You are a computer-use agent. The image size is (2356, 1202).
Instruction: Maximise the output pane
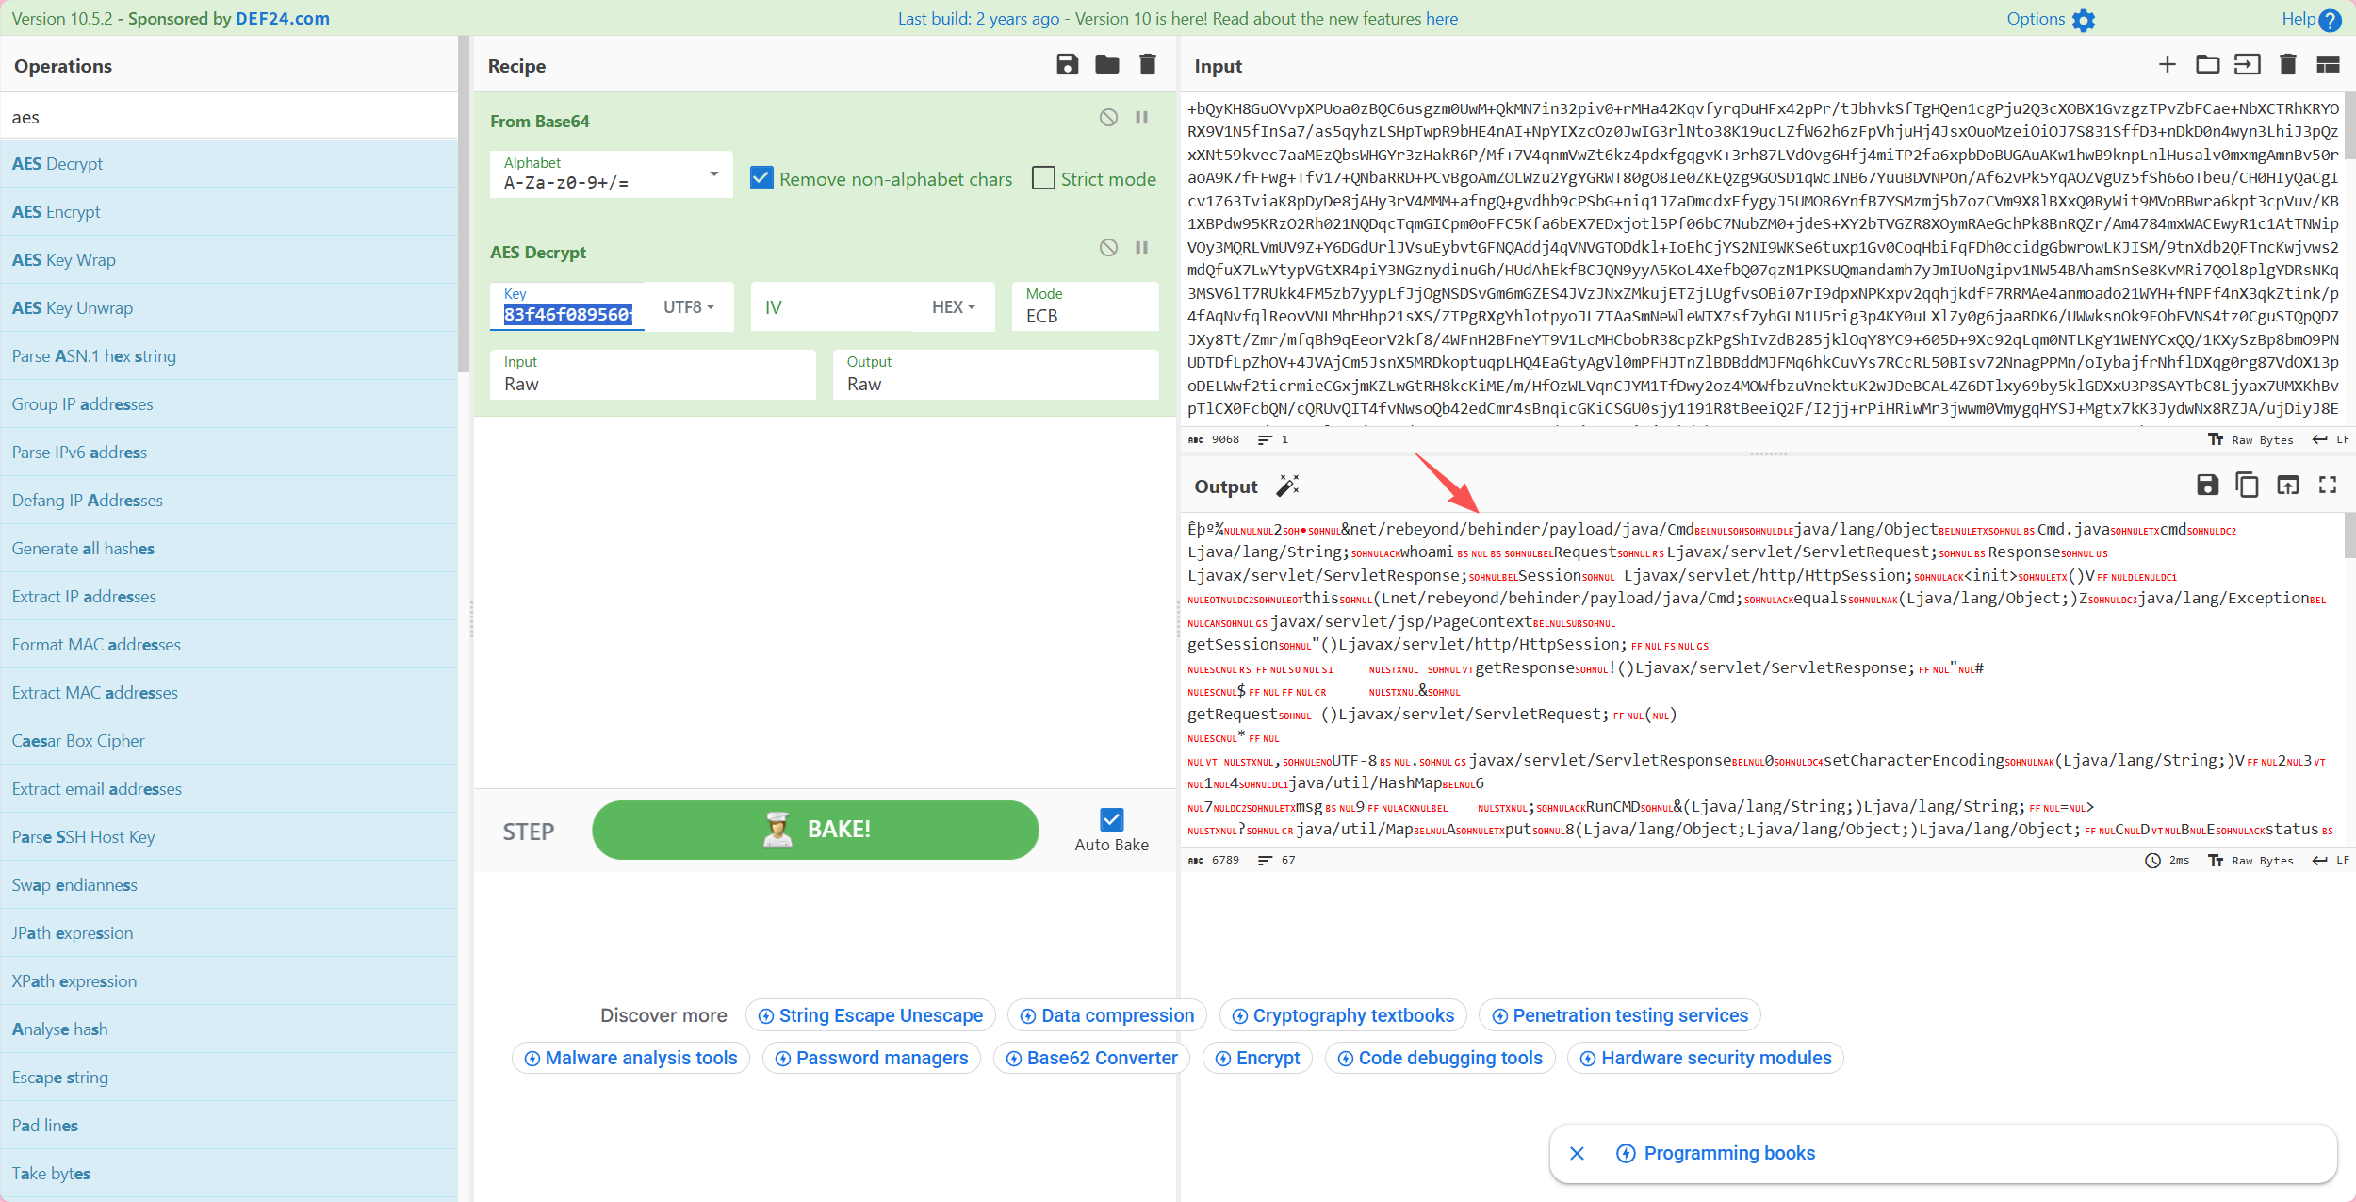(x=2328, y=485)
